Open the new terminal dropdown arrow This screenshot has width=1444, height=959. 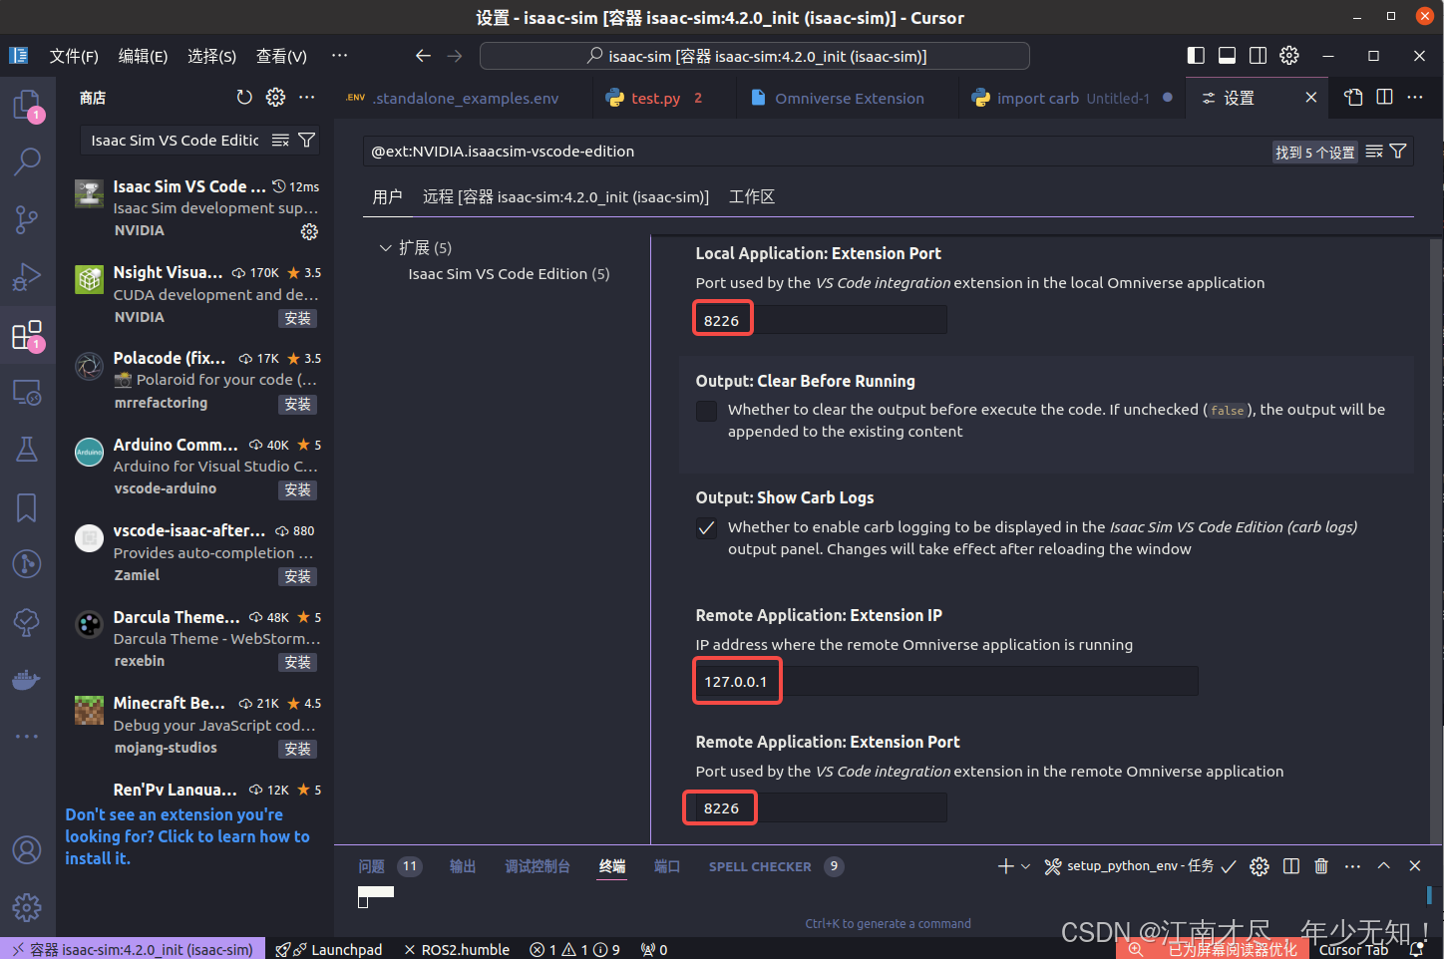click(x=1025, y=866)
